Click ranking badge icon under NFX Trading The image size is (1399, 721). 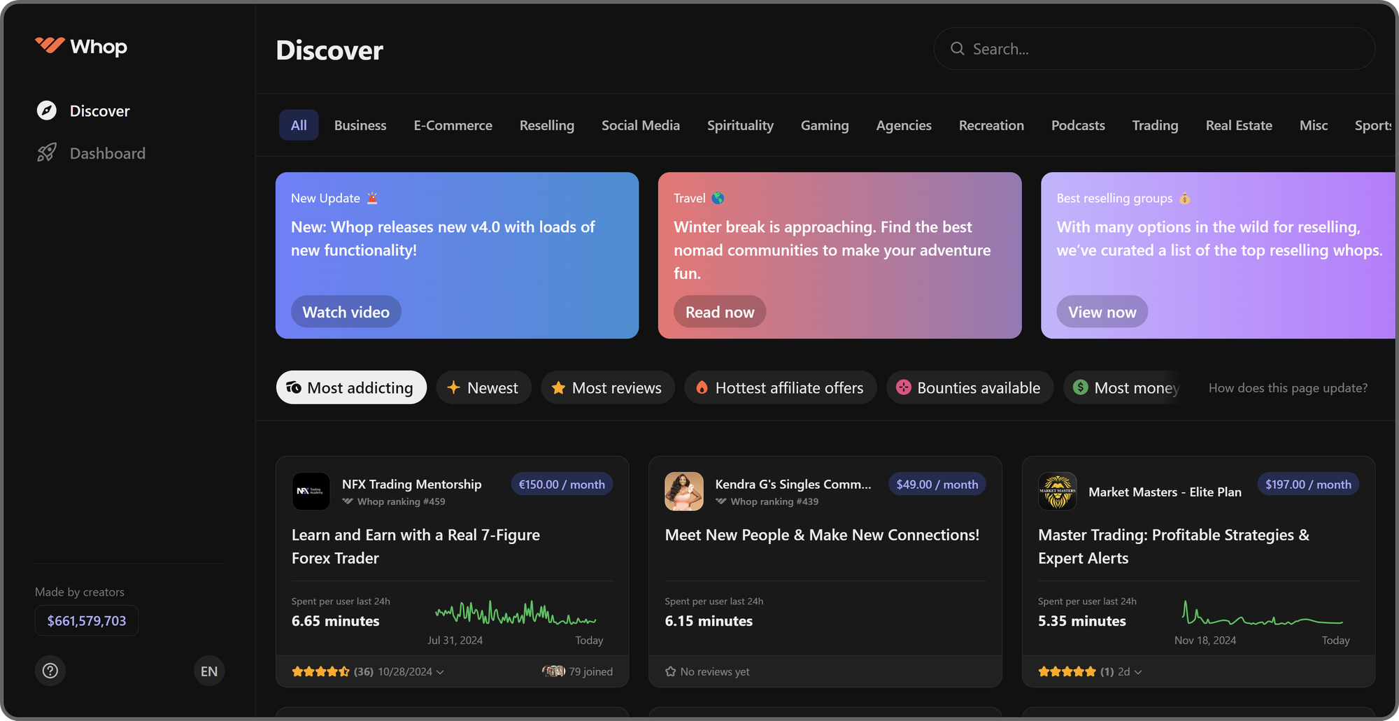click(348, 501)
